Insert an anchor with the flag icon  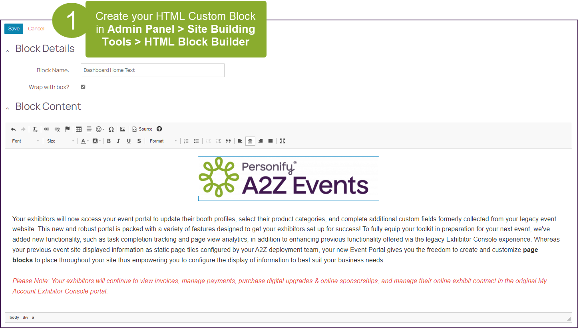pos(67,129)
